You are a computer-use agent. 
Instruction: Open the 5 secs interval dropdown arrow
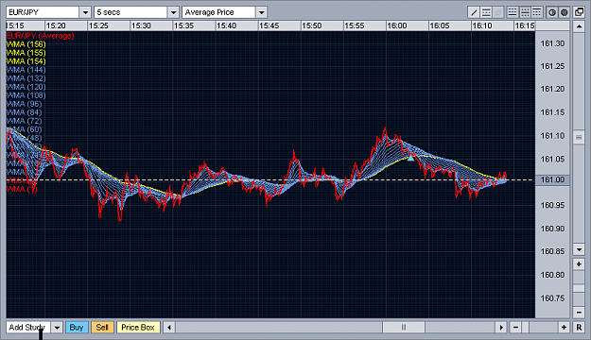pos(173,12)
